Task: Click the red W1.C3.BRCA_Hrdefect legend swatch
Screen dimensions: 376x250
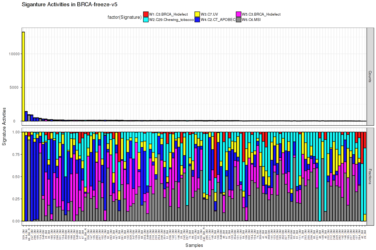Action: (146, 14)
